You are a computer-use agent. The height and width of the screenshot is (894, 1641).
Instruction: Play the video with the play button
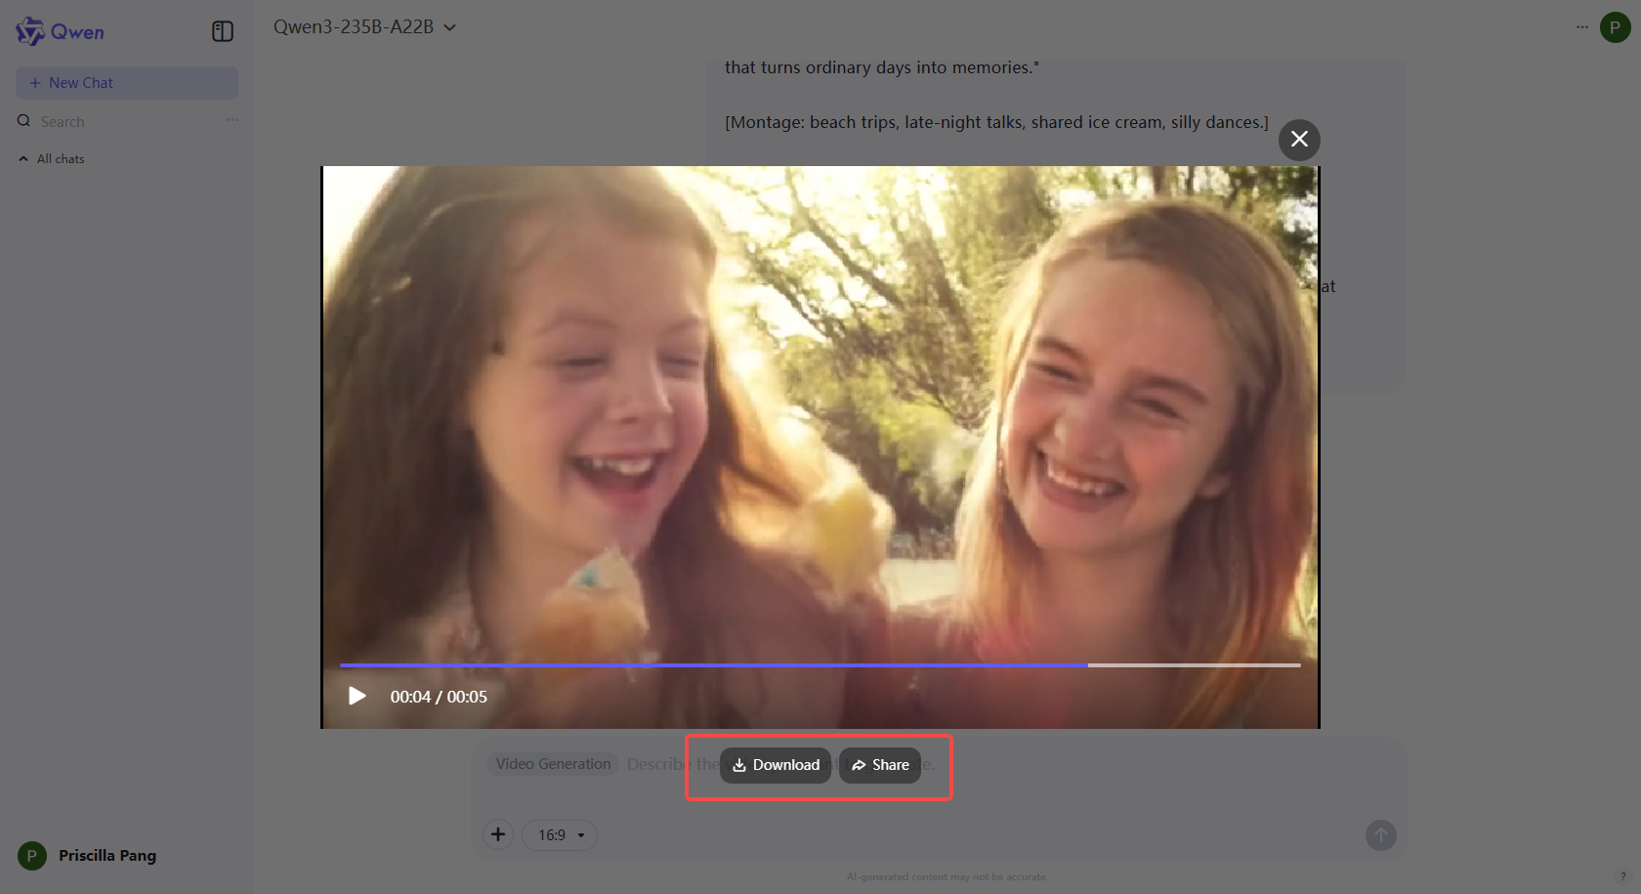358,696
